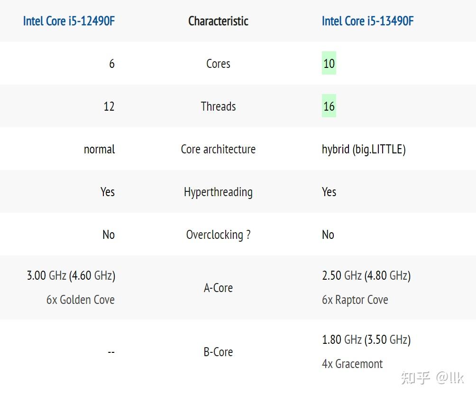476x397 pixels.
Task: Click the 1.80 GHz (3.50 GHz) value
Action: coord(366,340)
